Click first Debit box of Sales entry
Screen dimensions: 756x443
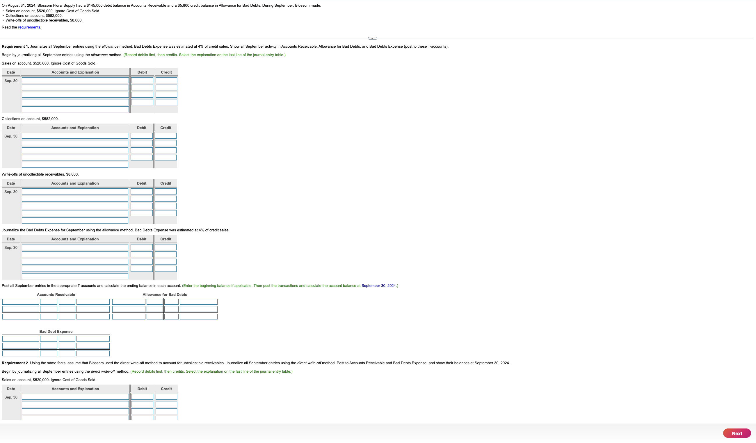click(142, 80)
